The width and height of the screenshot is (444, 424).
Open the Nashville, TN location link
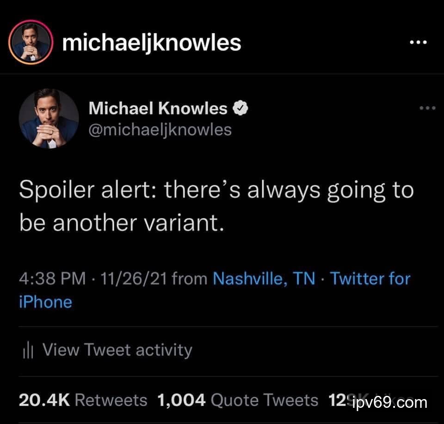tap(264, 279)
